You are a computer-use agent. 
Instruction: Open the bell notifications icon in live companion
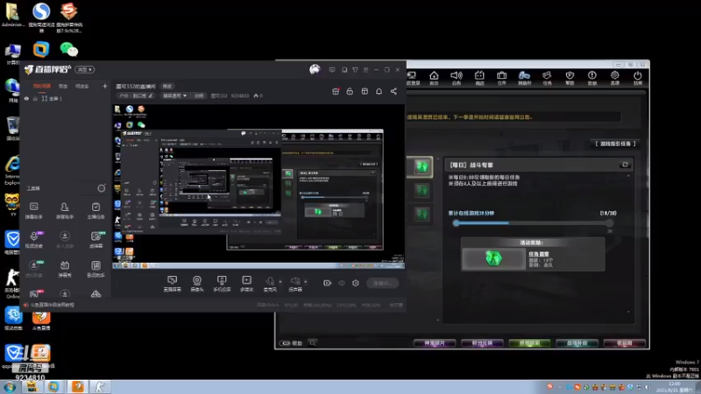379,91
